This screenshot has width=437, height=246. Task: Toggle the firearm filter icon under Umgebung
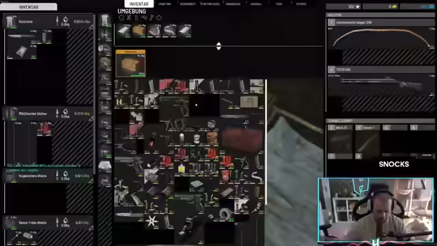pyautogui.click(x=144, y=18)
